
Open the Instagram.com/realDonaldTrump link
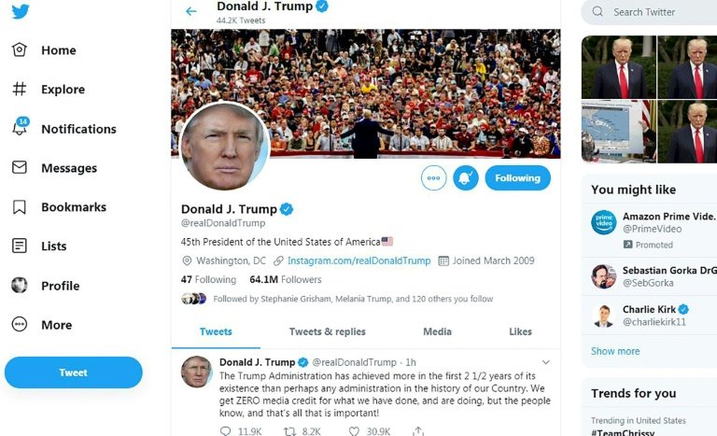pyautogui.click(x=358, y=260)
